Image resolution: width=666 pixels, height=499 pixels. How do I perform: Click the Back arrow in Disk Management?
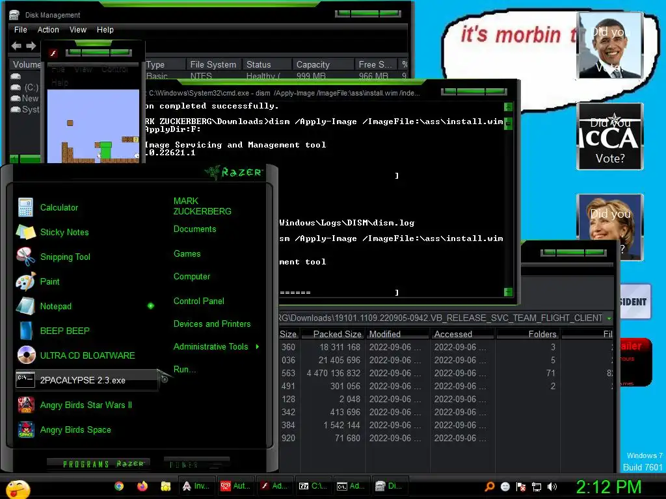click(x=16, y=45)
